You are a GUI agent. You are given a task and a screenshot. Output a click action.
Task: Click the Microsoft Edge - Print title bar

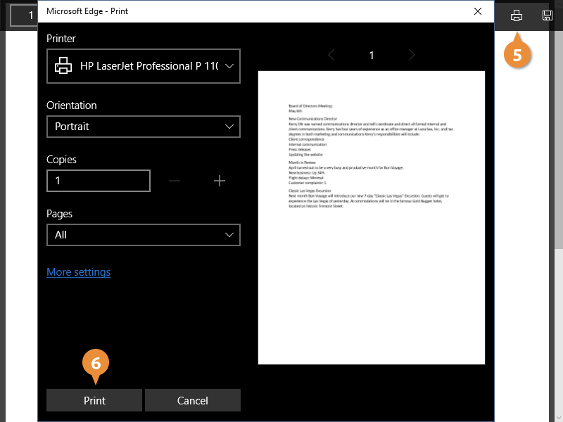click(x=211, y=11)
